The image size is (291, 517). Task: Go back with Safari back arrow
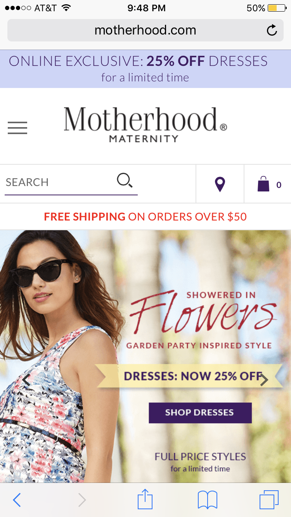click(17, 500)
